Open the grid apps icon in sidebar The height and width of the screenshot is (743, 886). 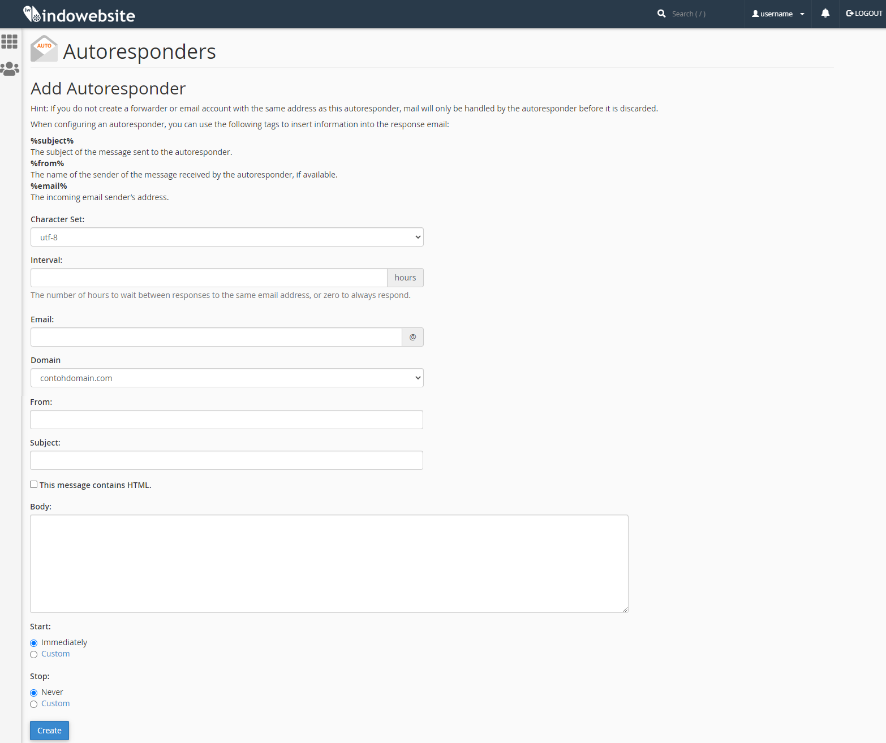point(10,41)
